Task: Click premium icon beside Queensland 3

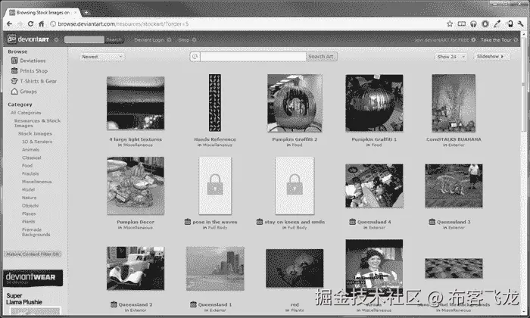Action: click(x=432, y=222)
